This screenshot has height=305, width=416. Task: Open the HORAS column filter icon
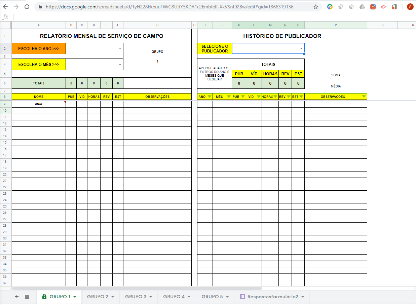[x=275, y=97]
